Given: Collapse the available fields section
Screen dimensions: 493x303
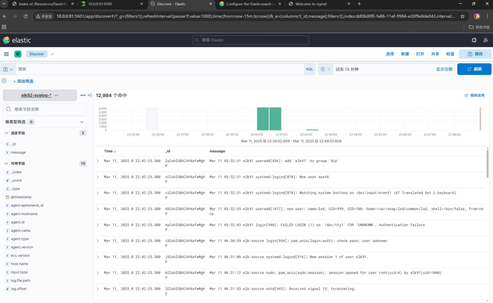Looking at the screenshot, I should [x=6, y=164].
